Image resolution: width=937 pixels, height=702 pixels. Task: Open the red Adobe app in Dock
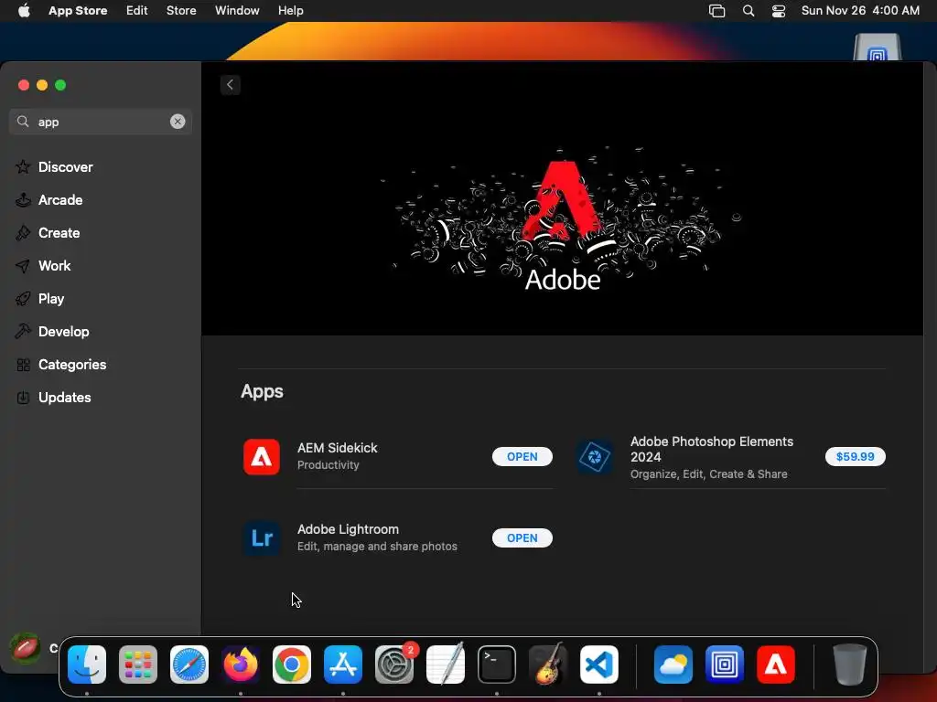coord(776,665)
